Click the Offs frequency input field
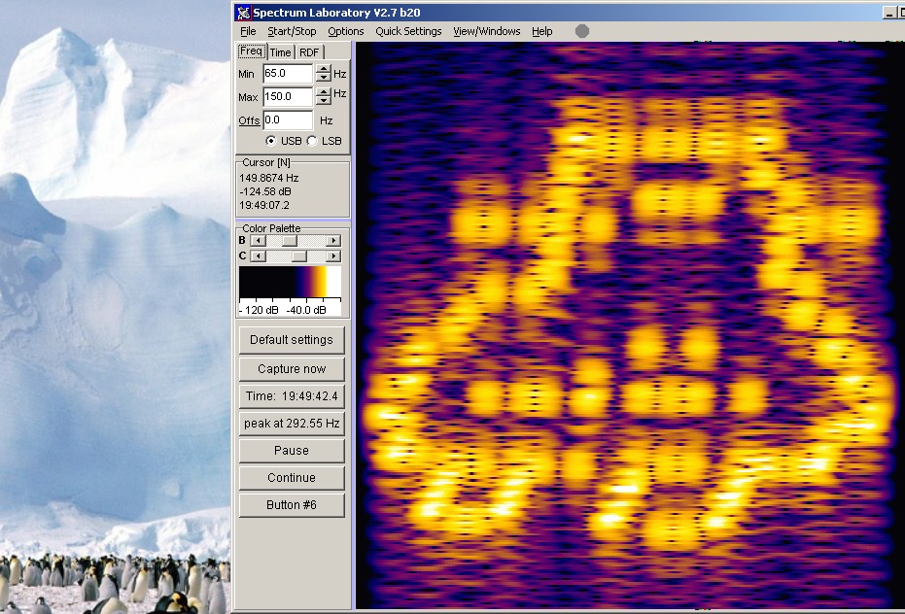 click(288, 120)
